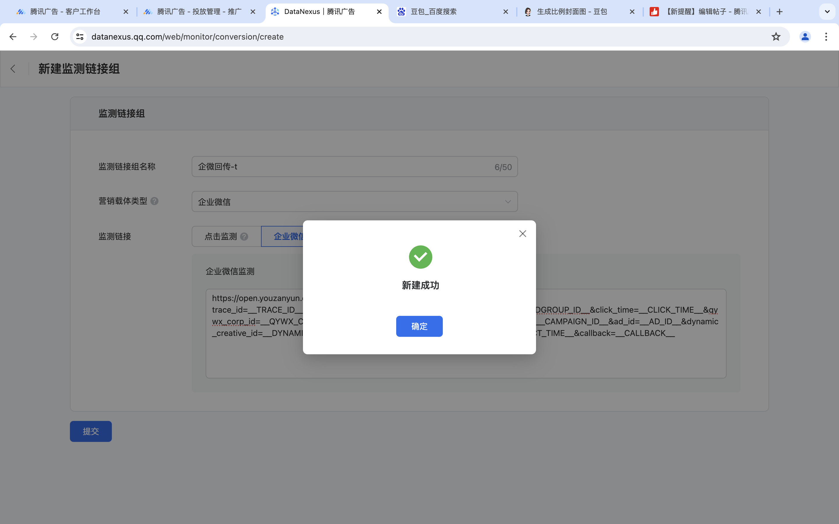Click the browser forward button
This screenshot has height=524, width=839.
(34, 37)
